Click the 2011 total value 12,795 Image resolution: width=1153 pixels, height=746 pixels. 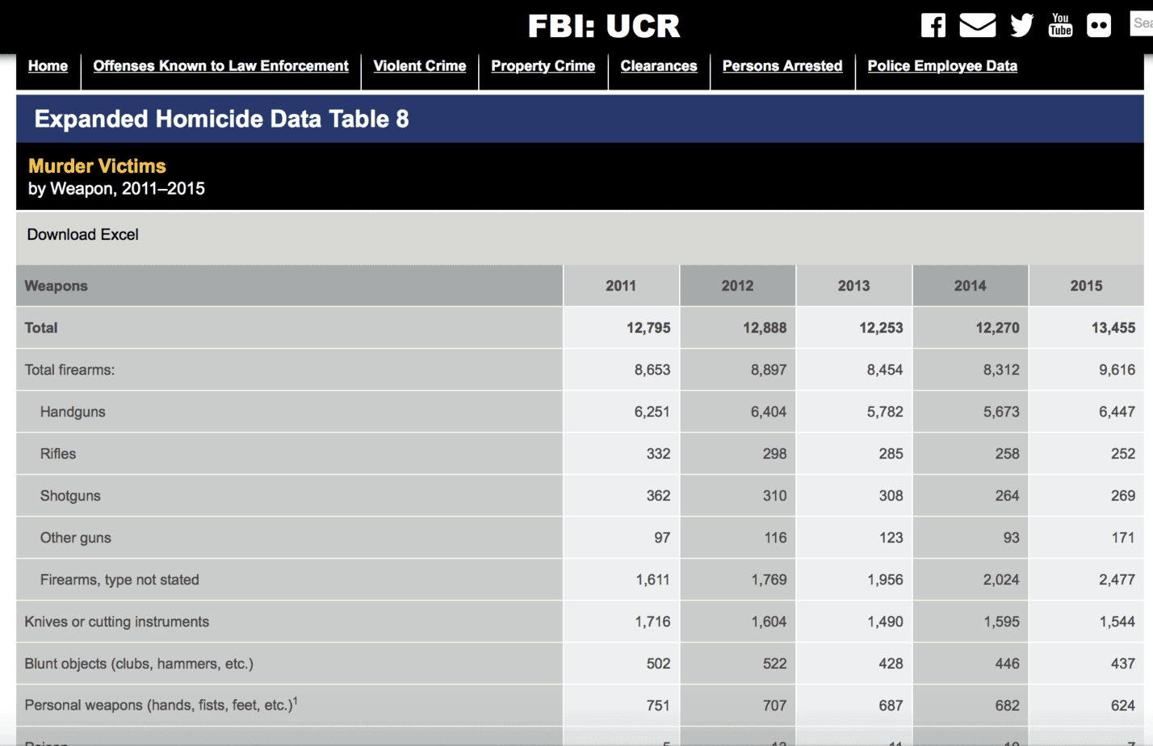648,328
